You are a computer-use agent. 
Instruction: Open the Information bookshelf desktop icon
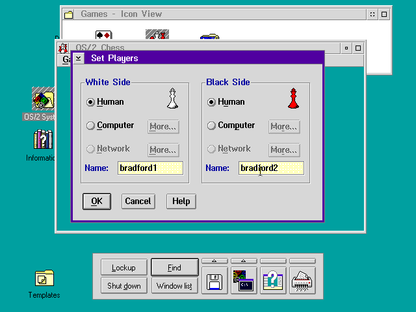pyautogui.click(x=43, y=139)
